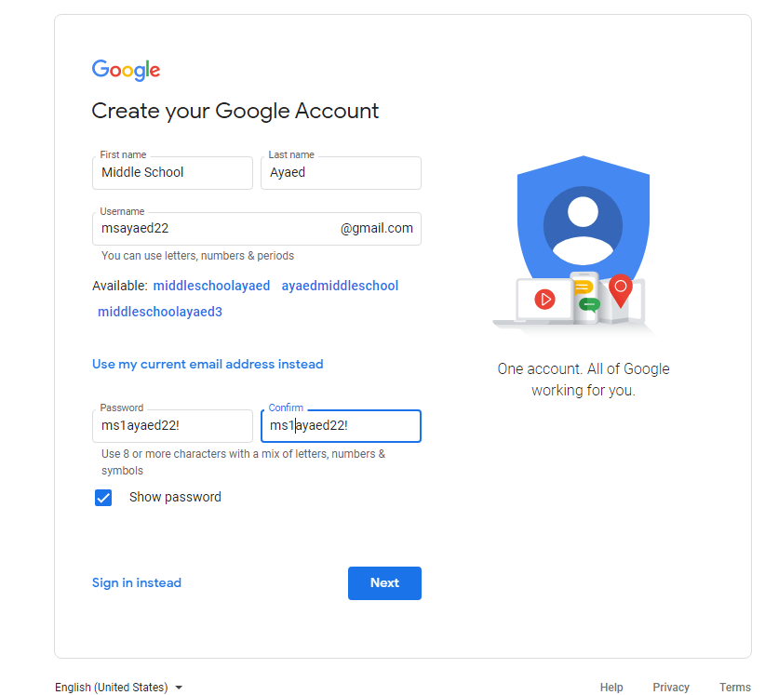Click the white profile avatar icon in shield
The width and height of the screenshot is (765, 695).
583,230
